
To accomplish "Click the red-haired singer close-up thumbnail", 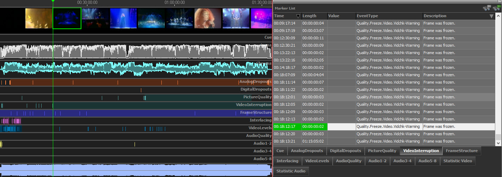I will 208,18.
